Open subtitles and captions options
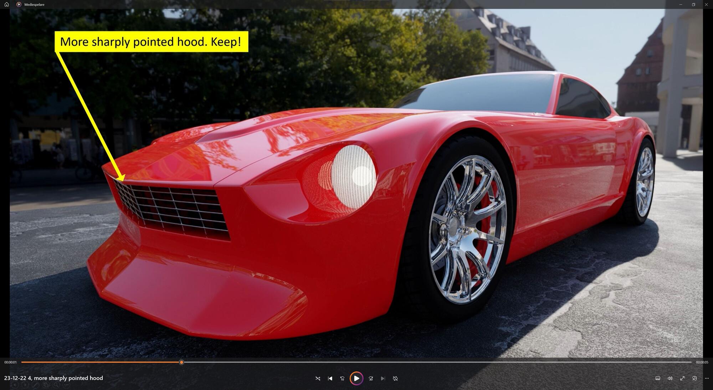The width and height of the screenshot is (713, 390). click(658, 379)
